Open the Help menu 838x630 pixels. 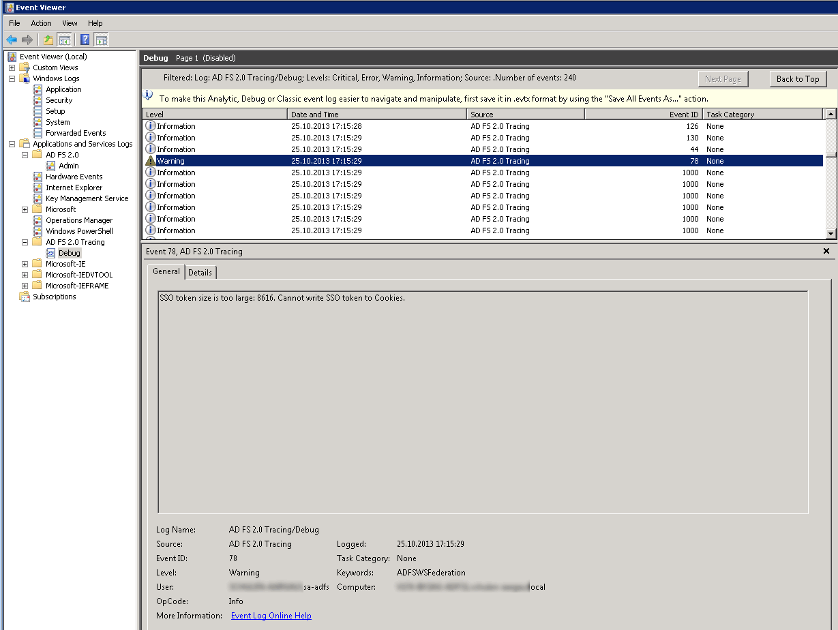95,23
